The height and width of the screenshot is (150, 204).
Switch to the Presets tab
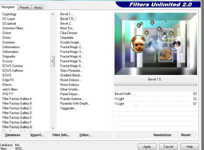coord(24,7)
